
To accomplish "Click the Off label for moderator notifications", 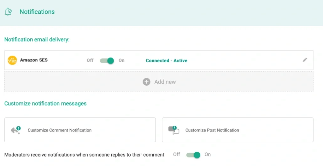I will point(177,155).
